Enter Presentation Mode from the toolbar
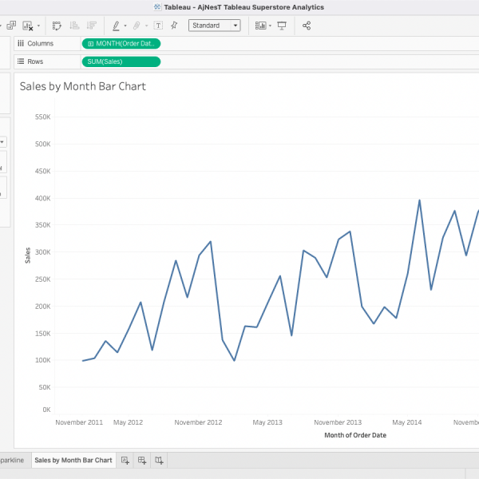479x479 pixels. click(x=281, y=26)
